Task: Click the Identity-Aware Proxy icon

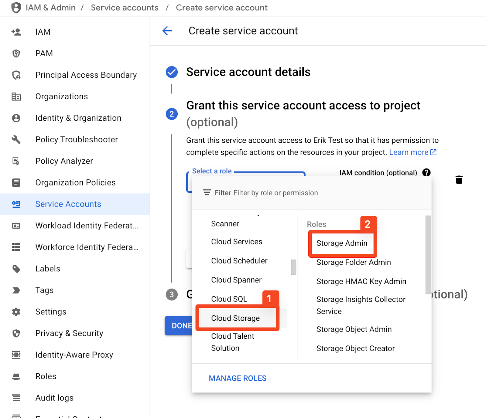Action: click(16, 355)
